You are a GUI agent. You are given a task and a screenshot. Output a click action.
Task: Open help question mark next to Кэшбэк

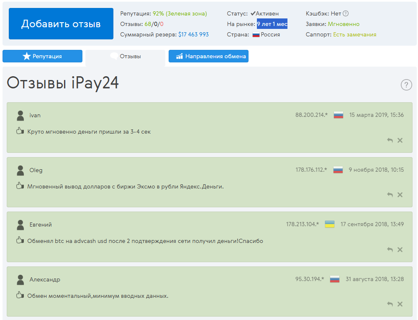coord(346,13)
